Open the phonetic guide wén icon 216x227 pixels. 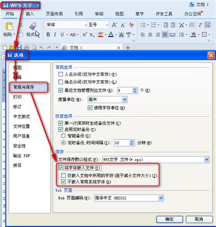pos(129,35)
